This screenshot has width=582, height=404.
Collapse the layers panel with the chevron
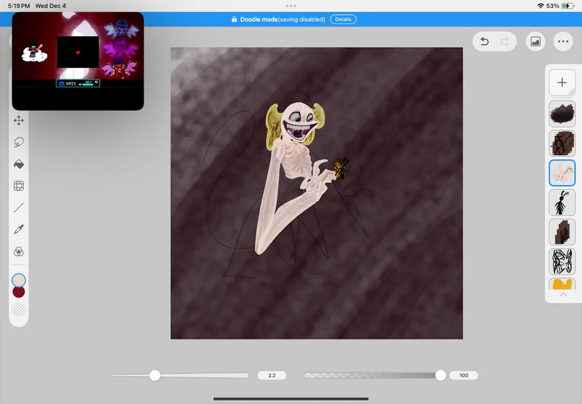coord(563,295)
